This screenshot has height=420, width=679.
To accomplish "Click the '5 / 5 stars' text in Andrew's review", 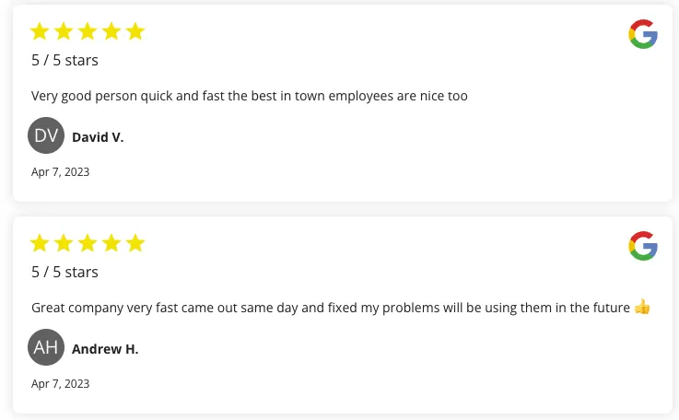I will coord(64,273).
